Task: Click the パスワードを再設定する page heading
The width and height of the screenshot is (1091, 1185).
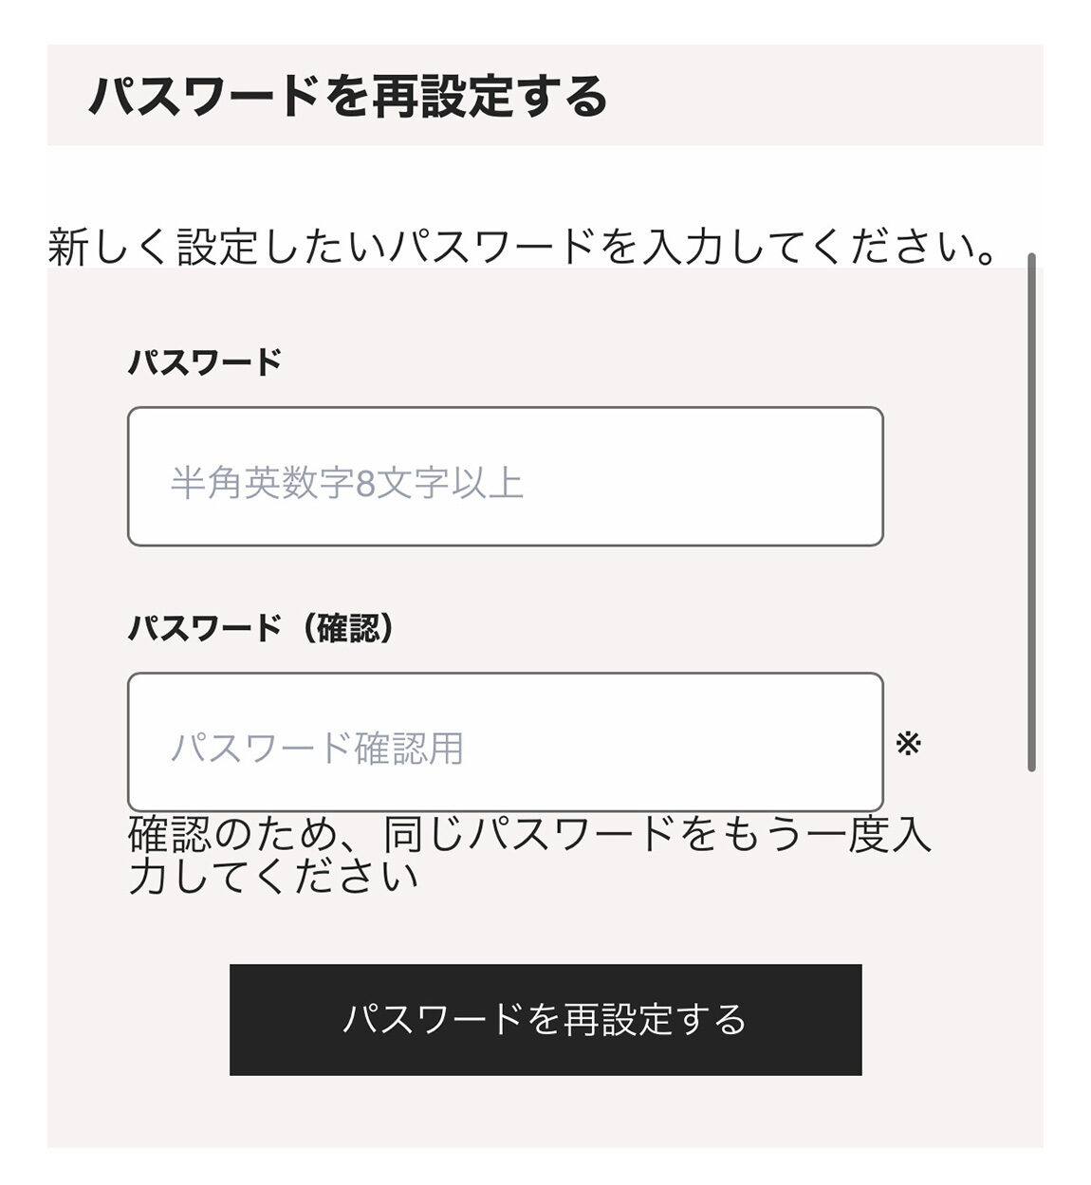Action: click(x=348, y=96)
